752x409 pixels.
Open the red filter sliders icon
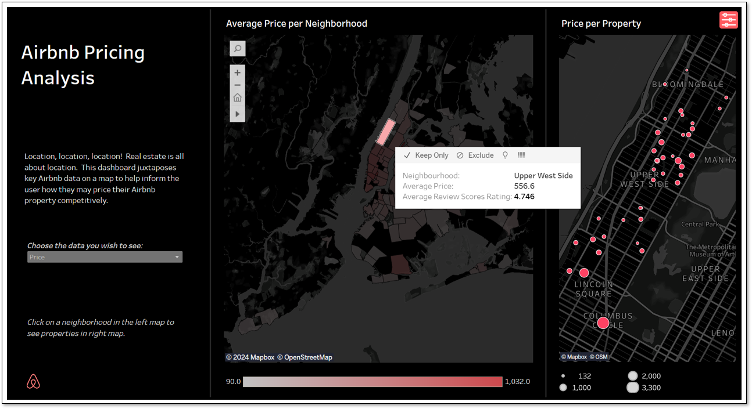[728, 20]
